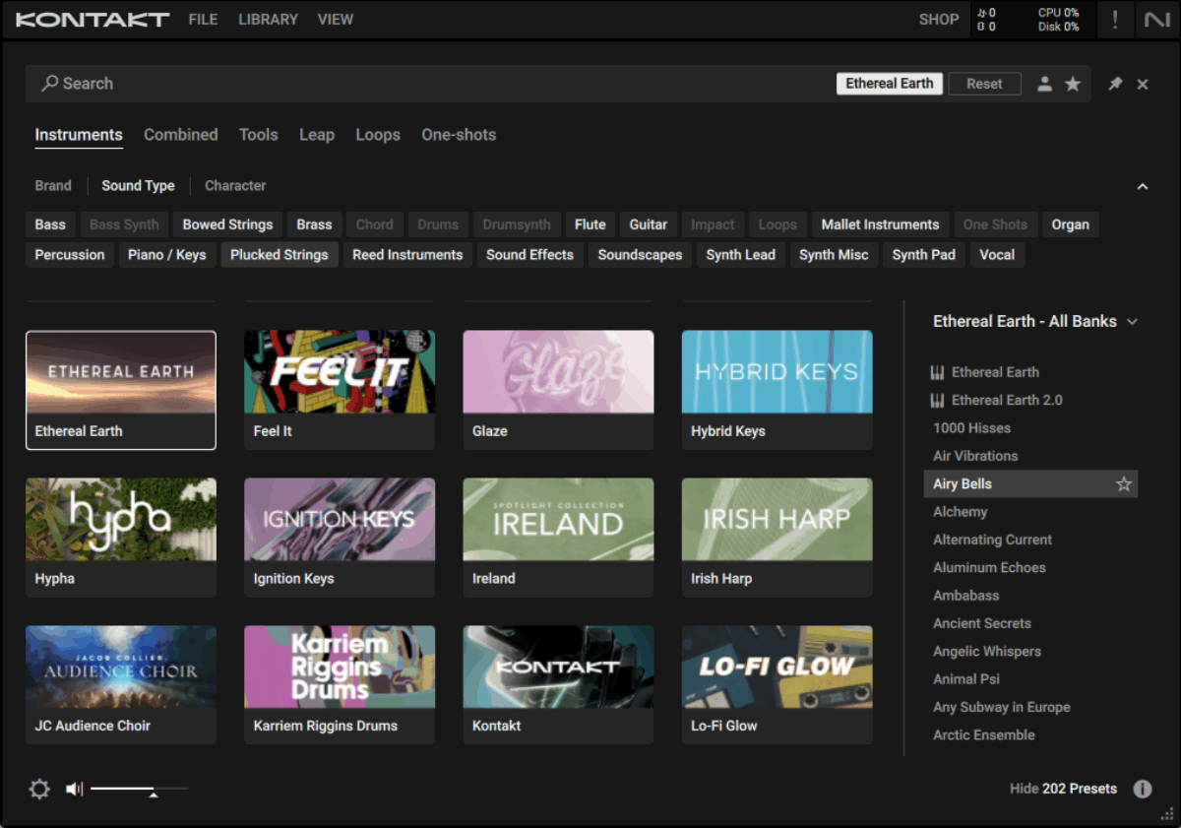This screenshot has width=1181, height=828.
Task: Expand the Ethereal Earth All Banks dropdown
Action: [x=1133, y=322]
